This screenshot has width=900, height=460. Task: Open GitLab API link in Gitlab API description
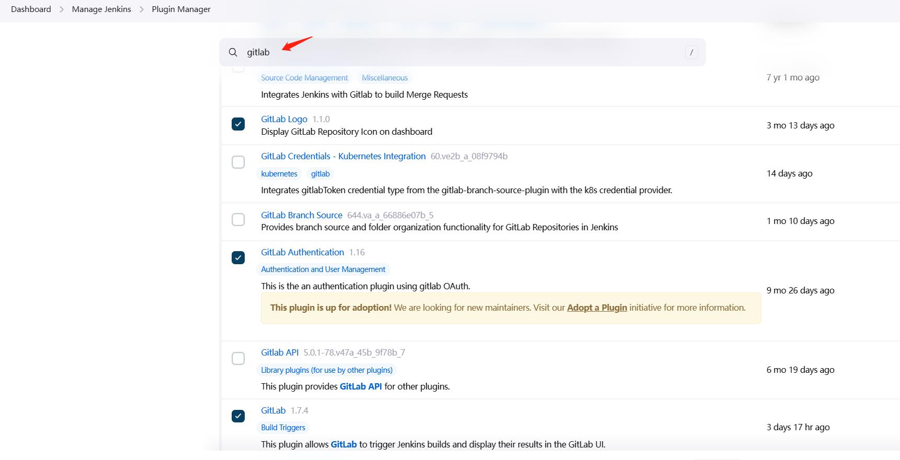tap(361, 386)
